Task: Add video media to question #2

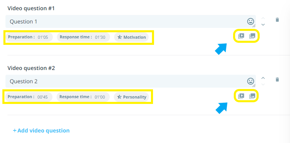Action: [x=241, y=96]
